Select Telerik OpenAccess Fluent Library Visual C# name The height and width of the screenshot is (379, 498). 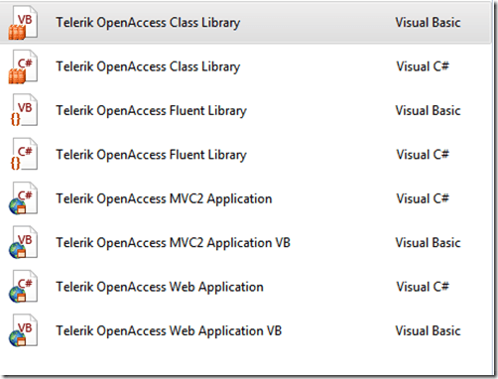[x=151, y=155]
